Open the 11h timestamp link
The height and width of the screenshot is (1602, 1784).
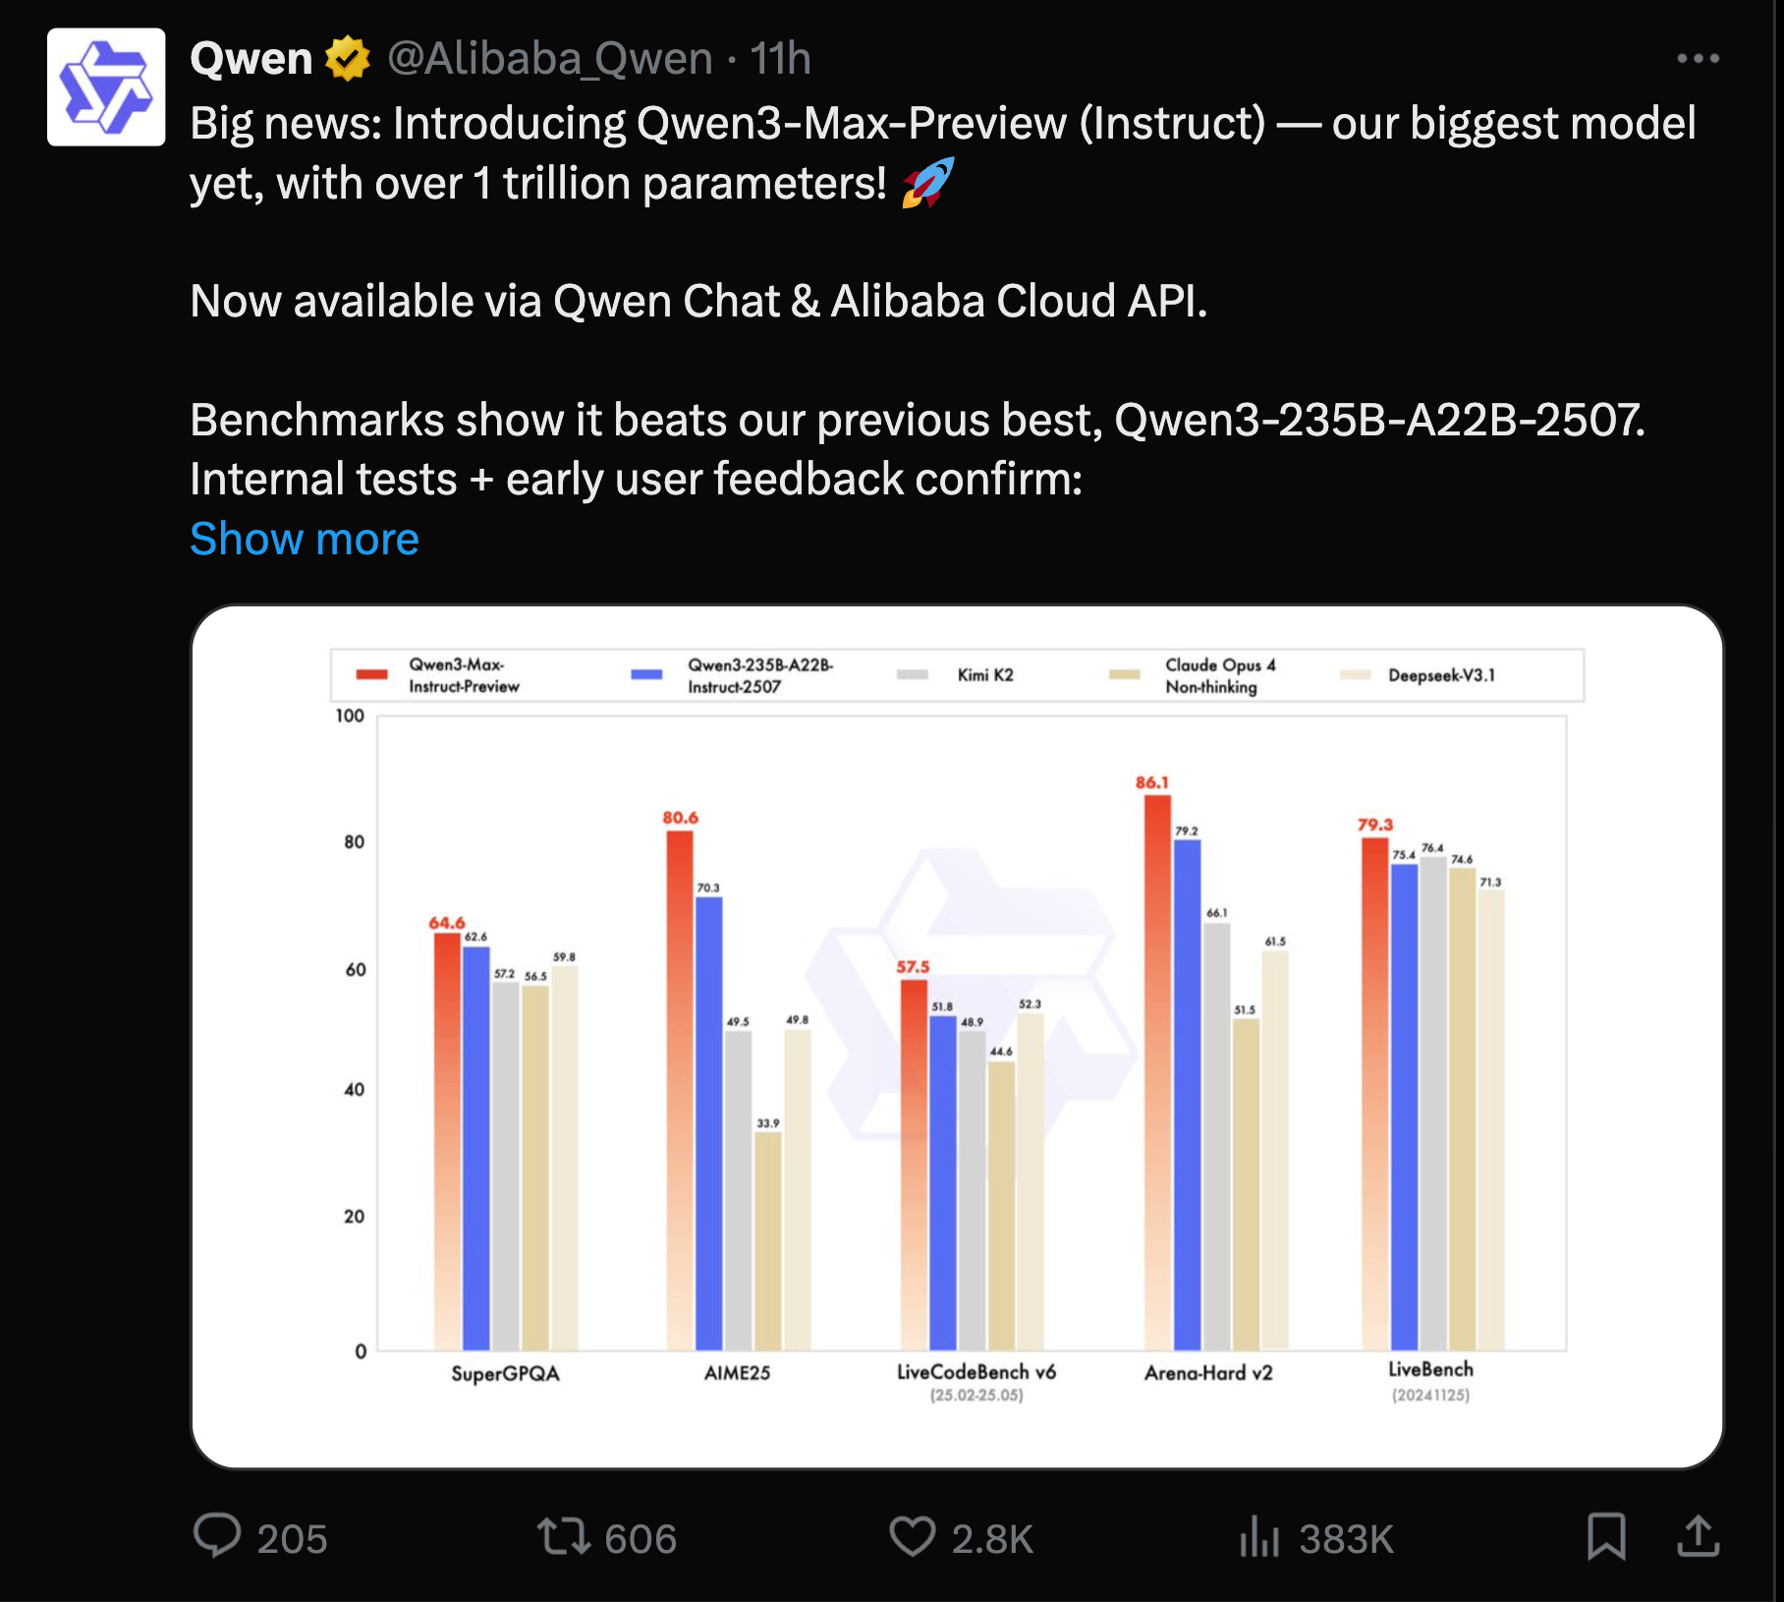(781, 59)
